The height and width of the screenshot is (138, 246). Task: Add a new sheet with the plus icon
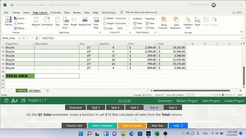tap(47, 90)
